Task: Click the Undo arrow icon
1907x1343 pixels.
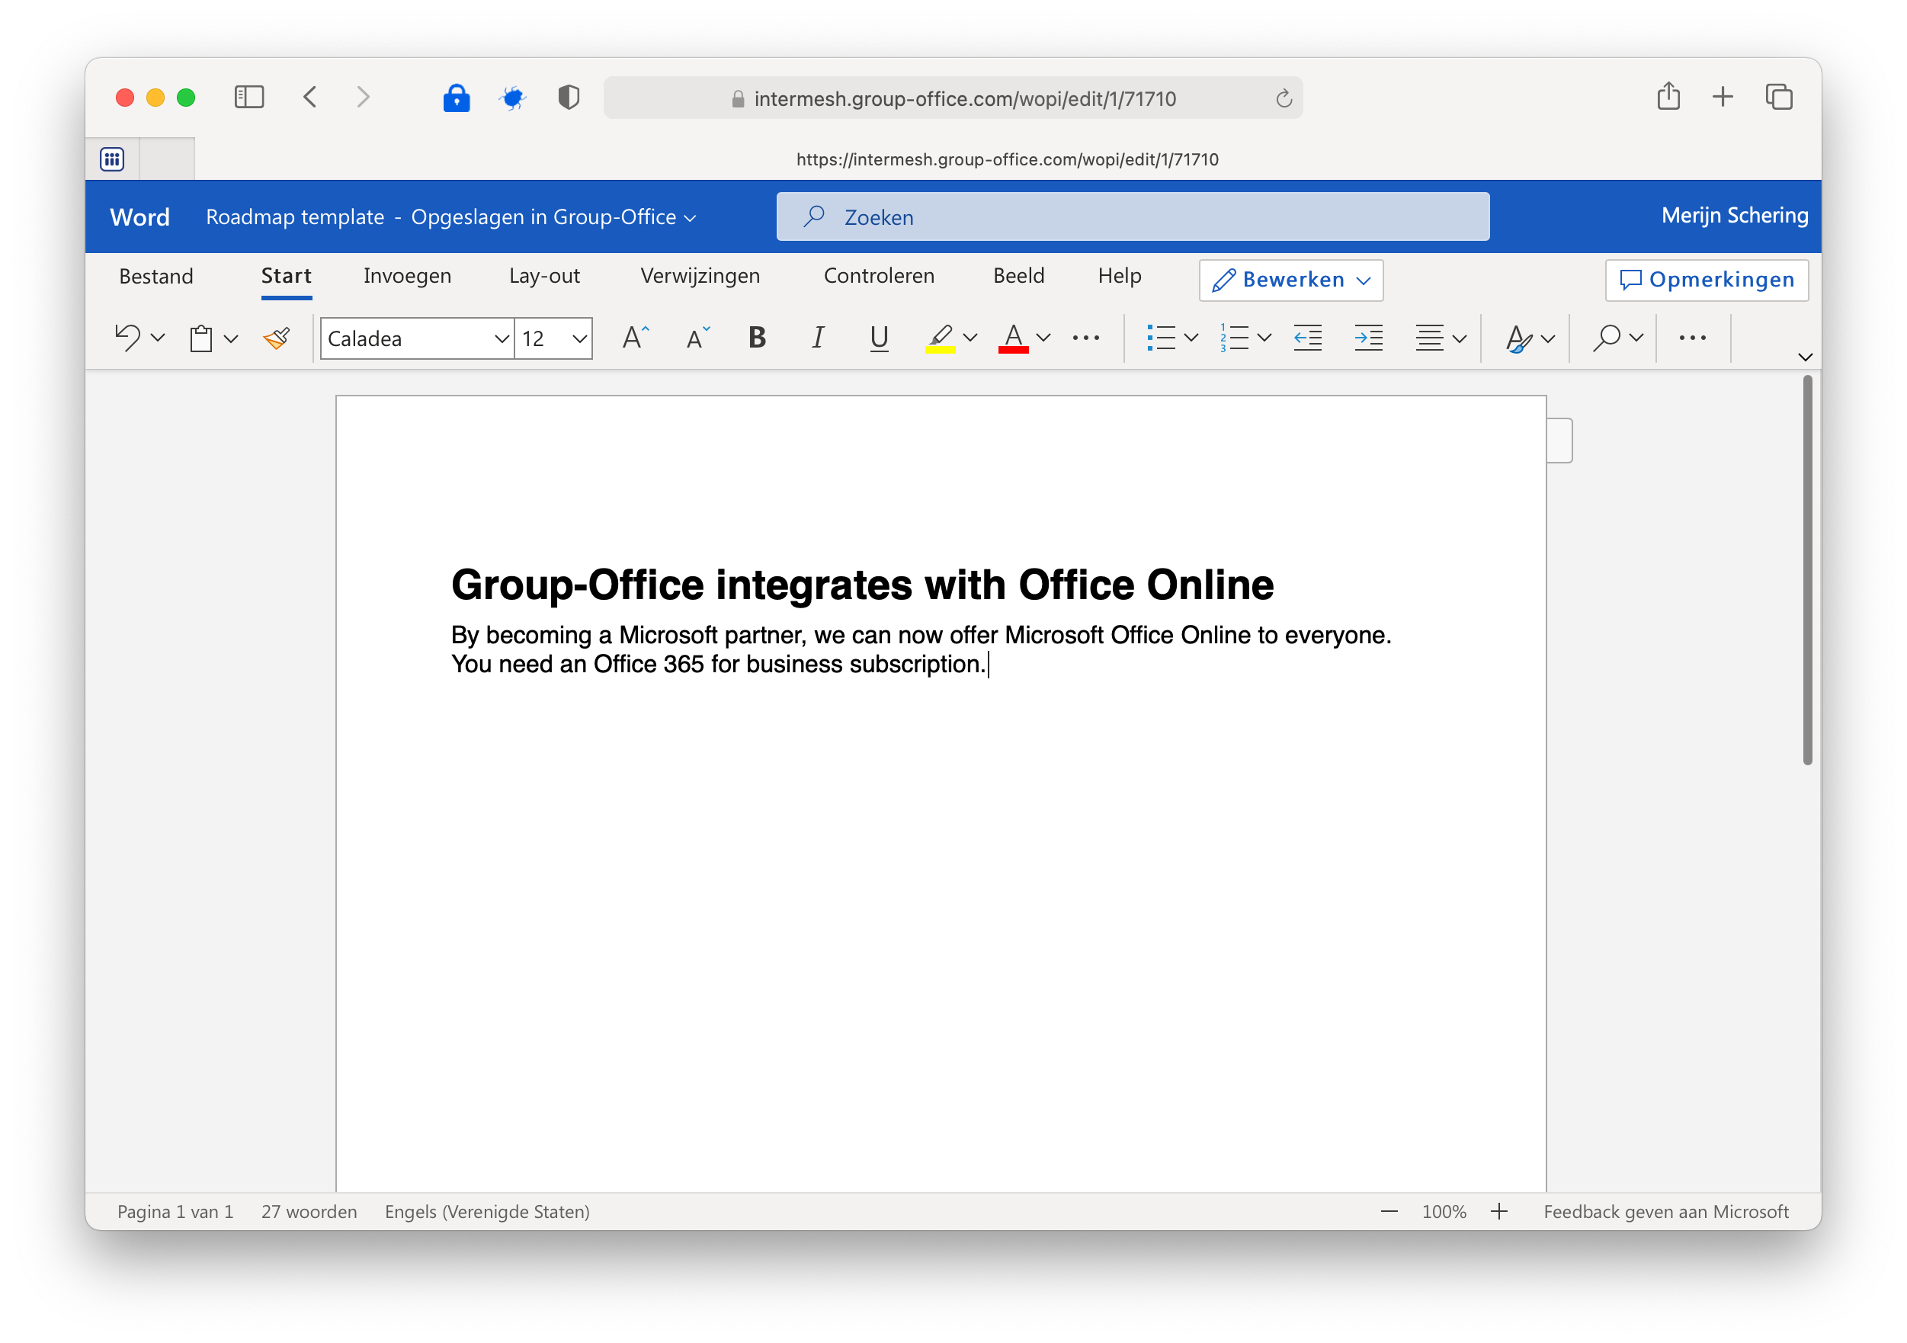Action: click(127, 338)
